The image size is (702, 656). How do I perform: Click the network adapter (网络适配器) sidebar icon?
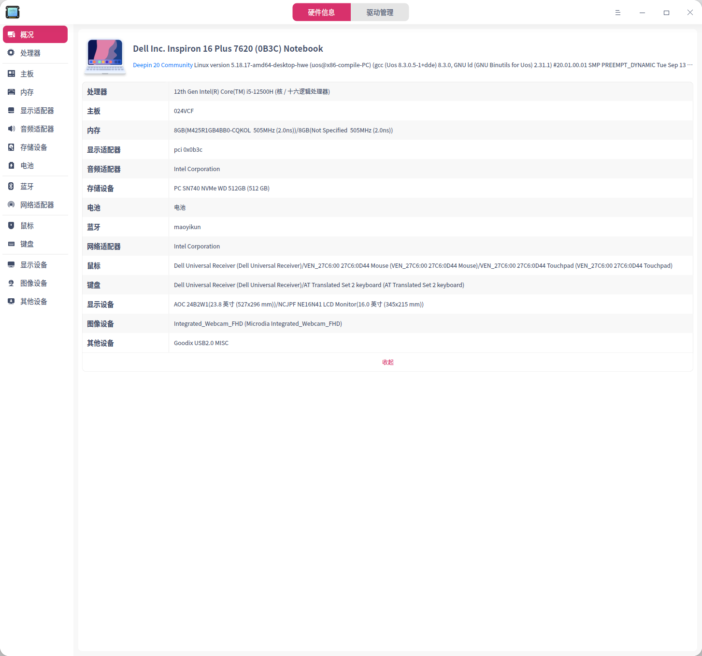[11, 204]
